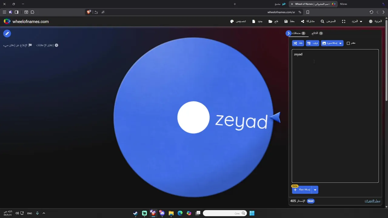Screen dimensions: 388x218
Task: Sort entries with ترتيب button
Action: coord(312,43)
